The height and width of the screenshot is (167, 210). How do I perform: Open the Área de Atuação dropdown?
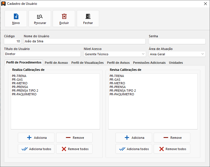click(203, 54)
